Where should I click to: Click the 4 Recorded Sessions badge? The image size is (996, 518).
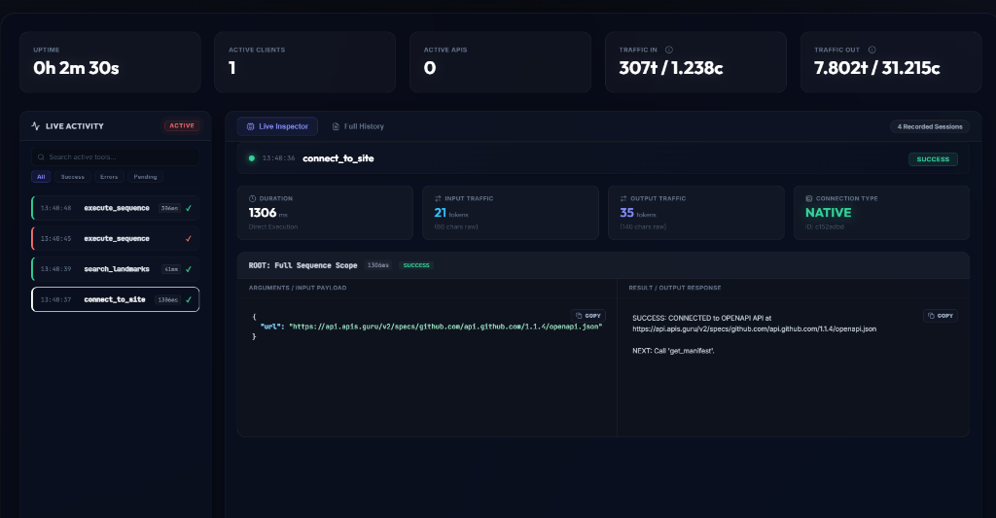930,127
